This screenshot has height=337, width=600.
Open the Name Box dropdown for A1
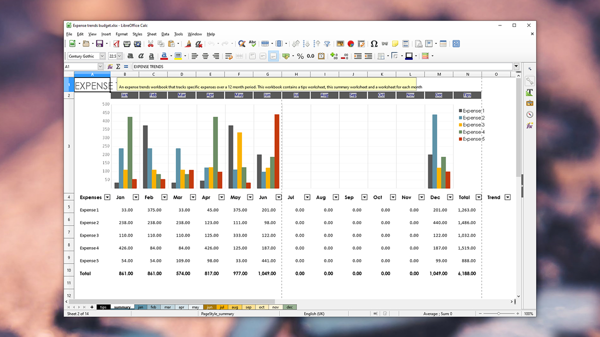(100, 66)
